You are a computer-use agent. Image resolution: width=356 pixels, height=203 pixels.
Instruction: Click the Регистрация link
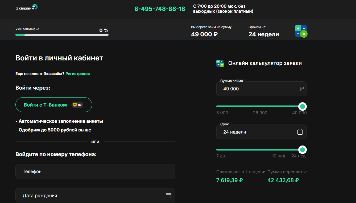[x=78, y=74]
